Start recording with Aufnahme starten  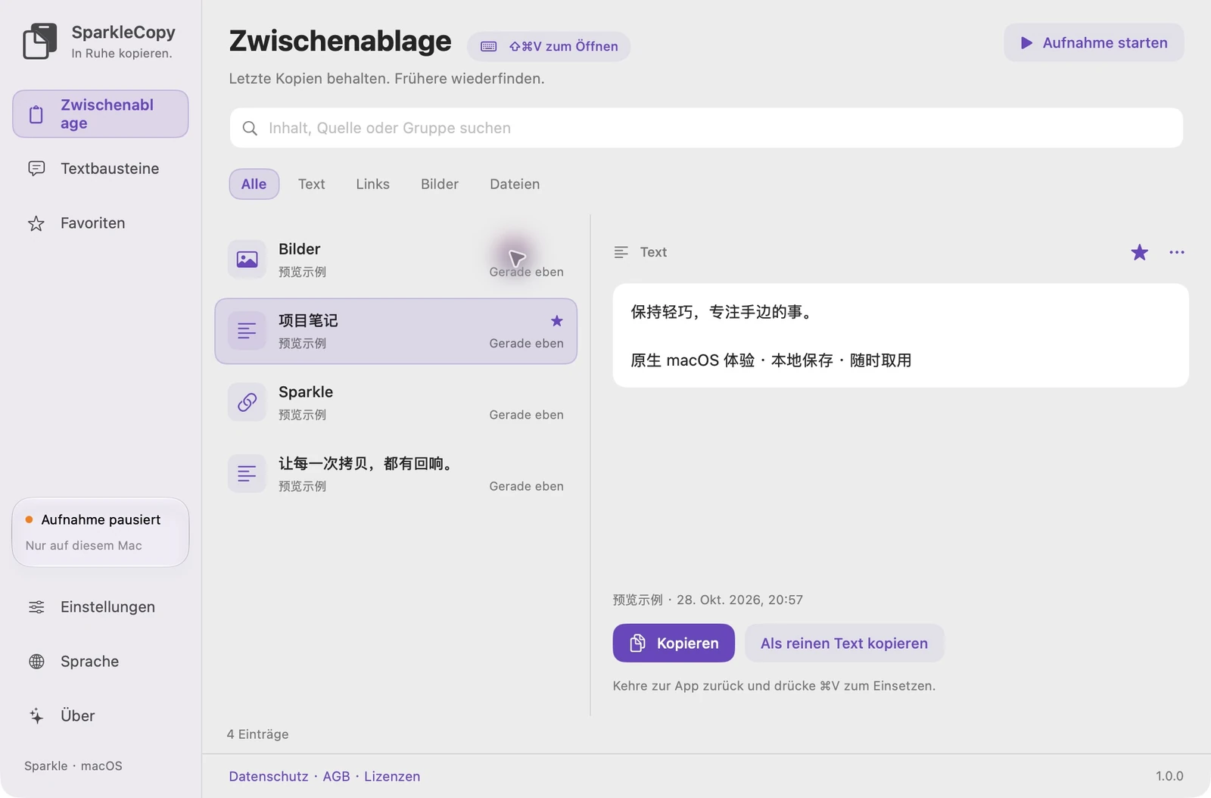[1094, 43]
